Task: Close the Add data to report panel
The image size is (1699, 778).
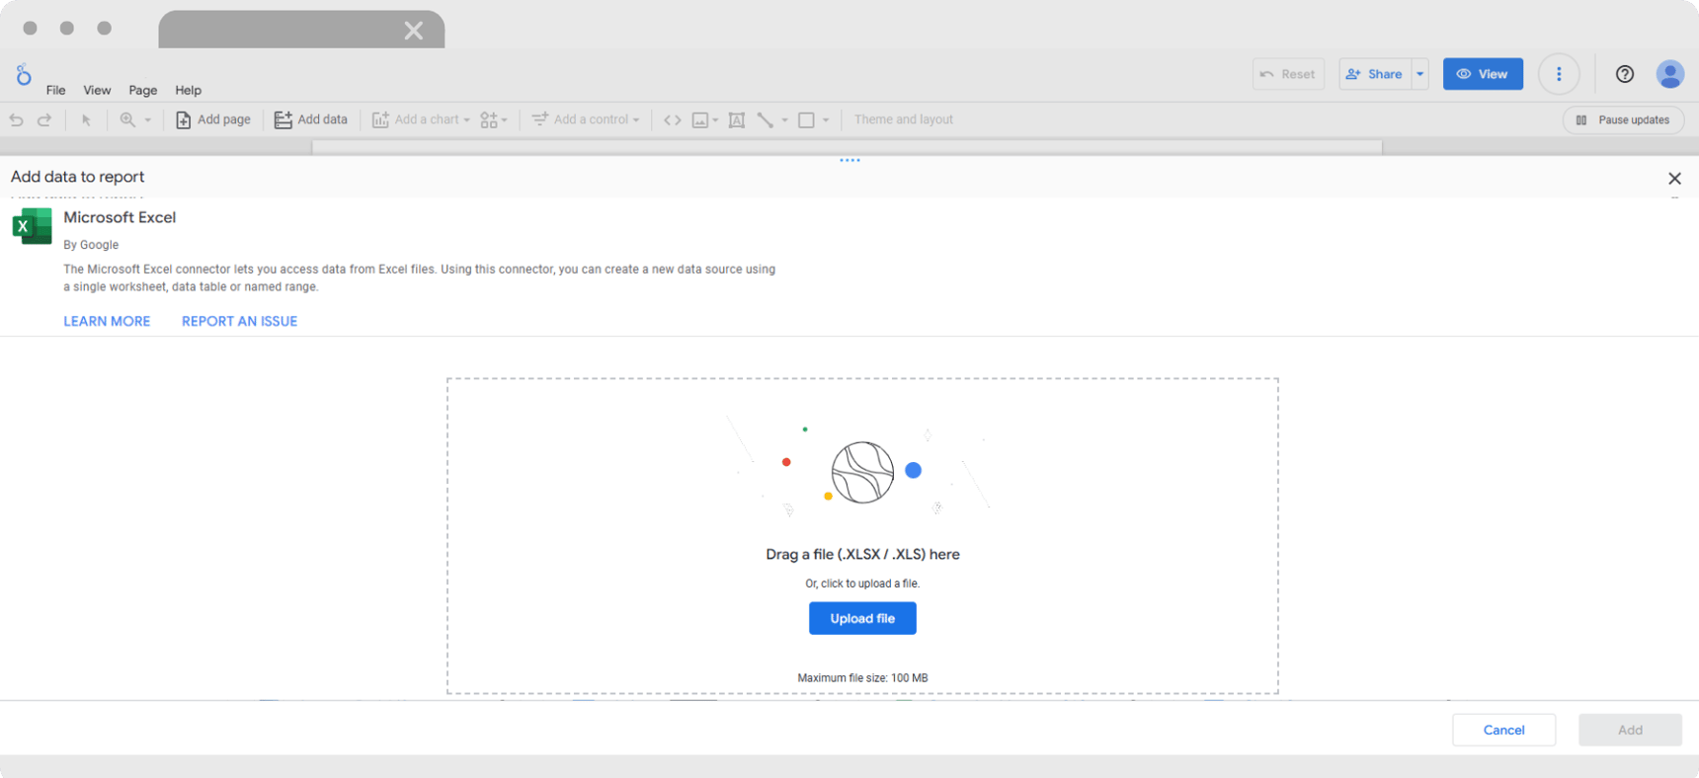Action: coord(1674,179)
